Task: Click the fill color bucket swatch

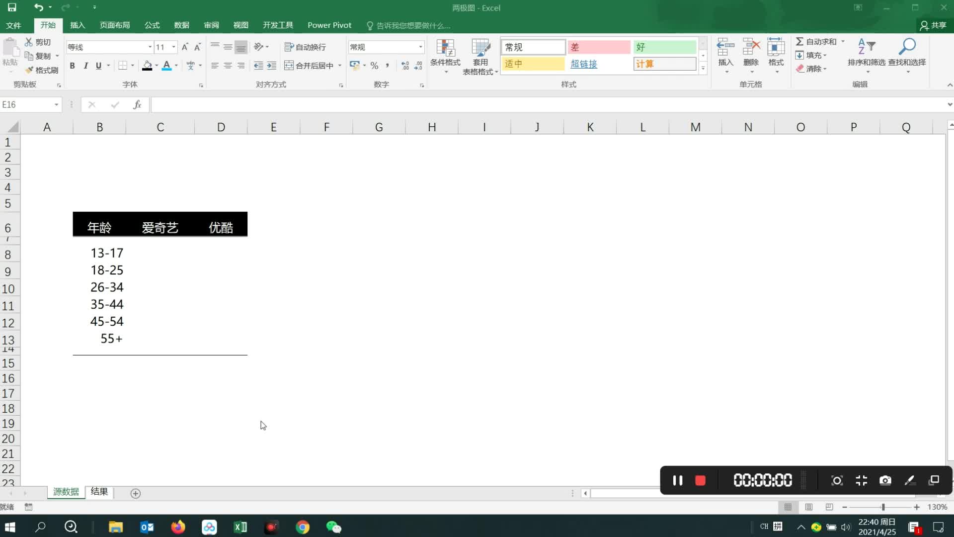Action: coord(147,65)
